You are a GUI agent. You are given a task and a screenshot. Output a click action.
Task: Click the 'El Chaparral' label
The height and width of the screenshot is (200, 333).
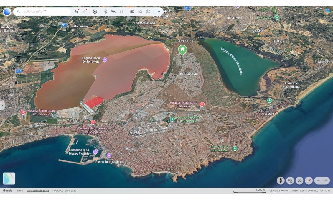(x=188, y=74)
